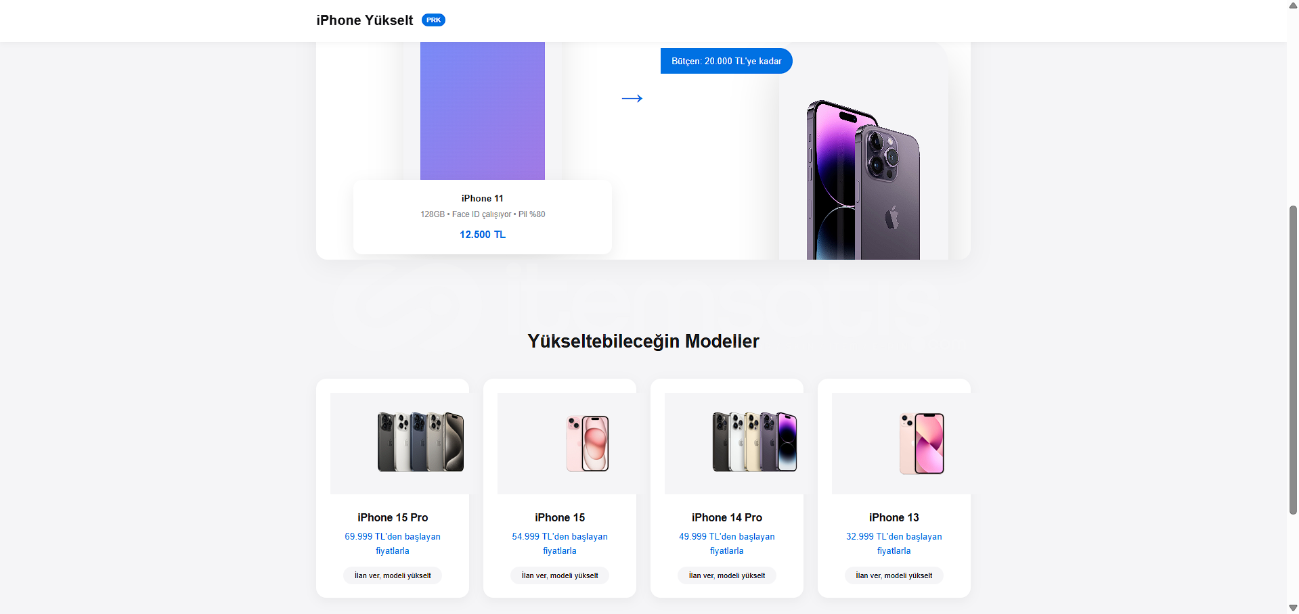Open the 32.999 TL'den başlayan price link
This screenshot has width=1299, height=614.
coord(894,544)
